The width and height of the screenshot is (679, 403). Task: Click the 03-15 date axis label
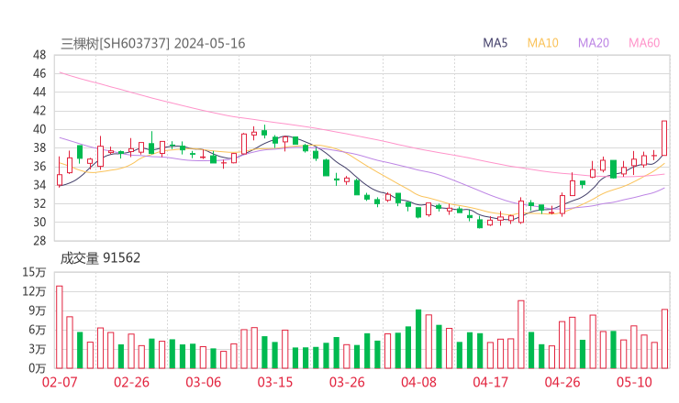pos(275,382)
